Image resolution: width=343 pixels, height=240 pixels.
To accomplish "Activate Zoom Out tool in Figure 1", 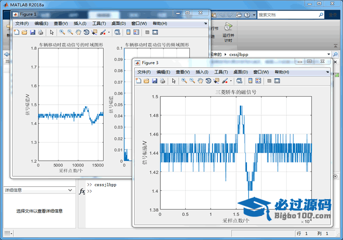I will coord(70,32).
